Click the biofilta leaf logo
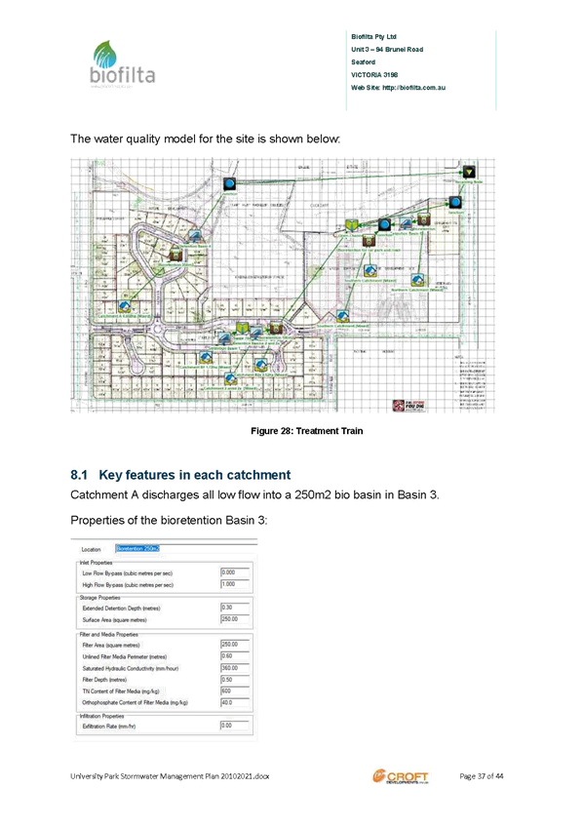The width and height of the screenshot is (584, 827). pos(105,54)
